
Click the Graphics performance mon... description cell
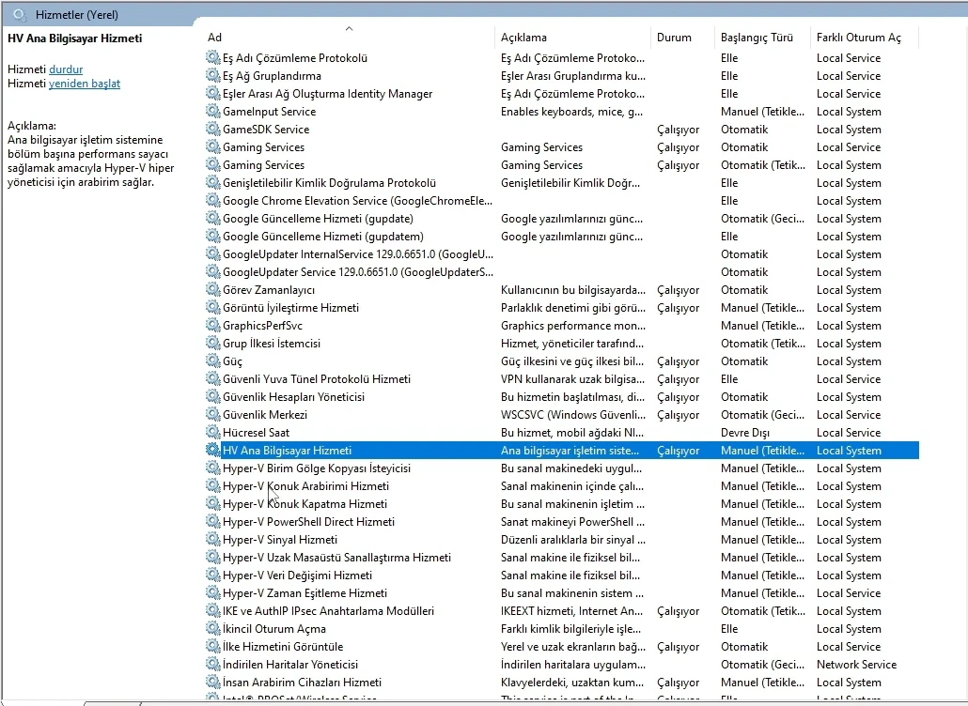[x=572, y=326]
